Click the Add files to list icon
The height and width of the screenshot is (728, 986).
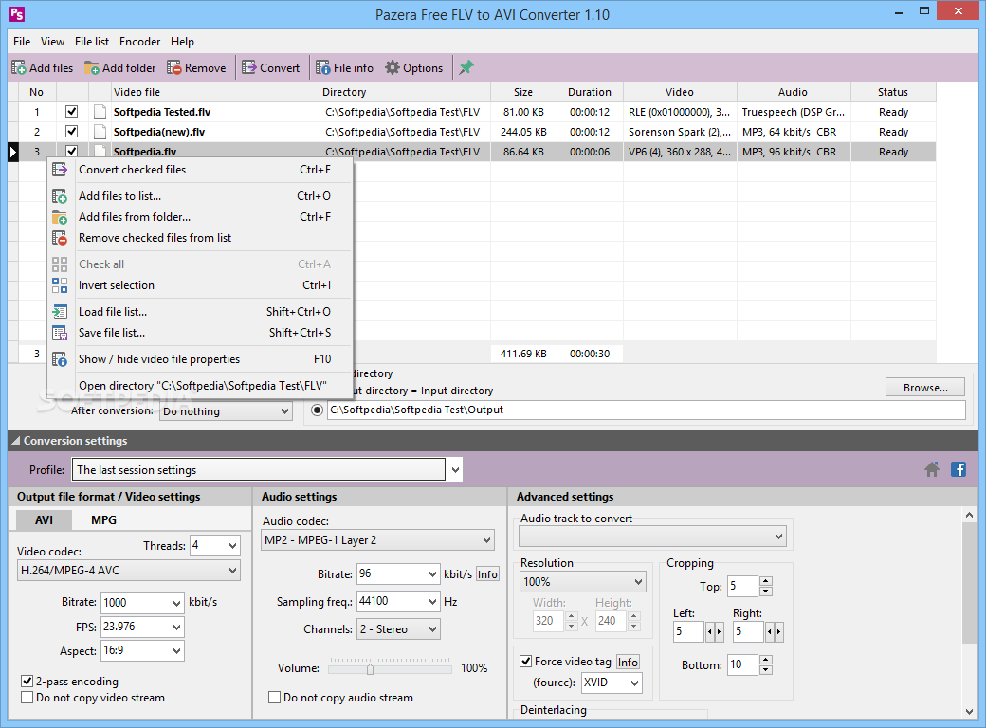pyautogui.click(x=60, y=196)
